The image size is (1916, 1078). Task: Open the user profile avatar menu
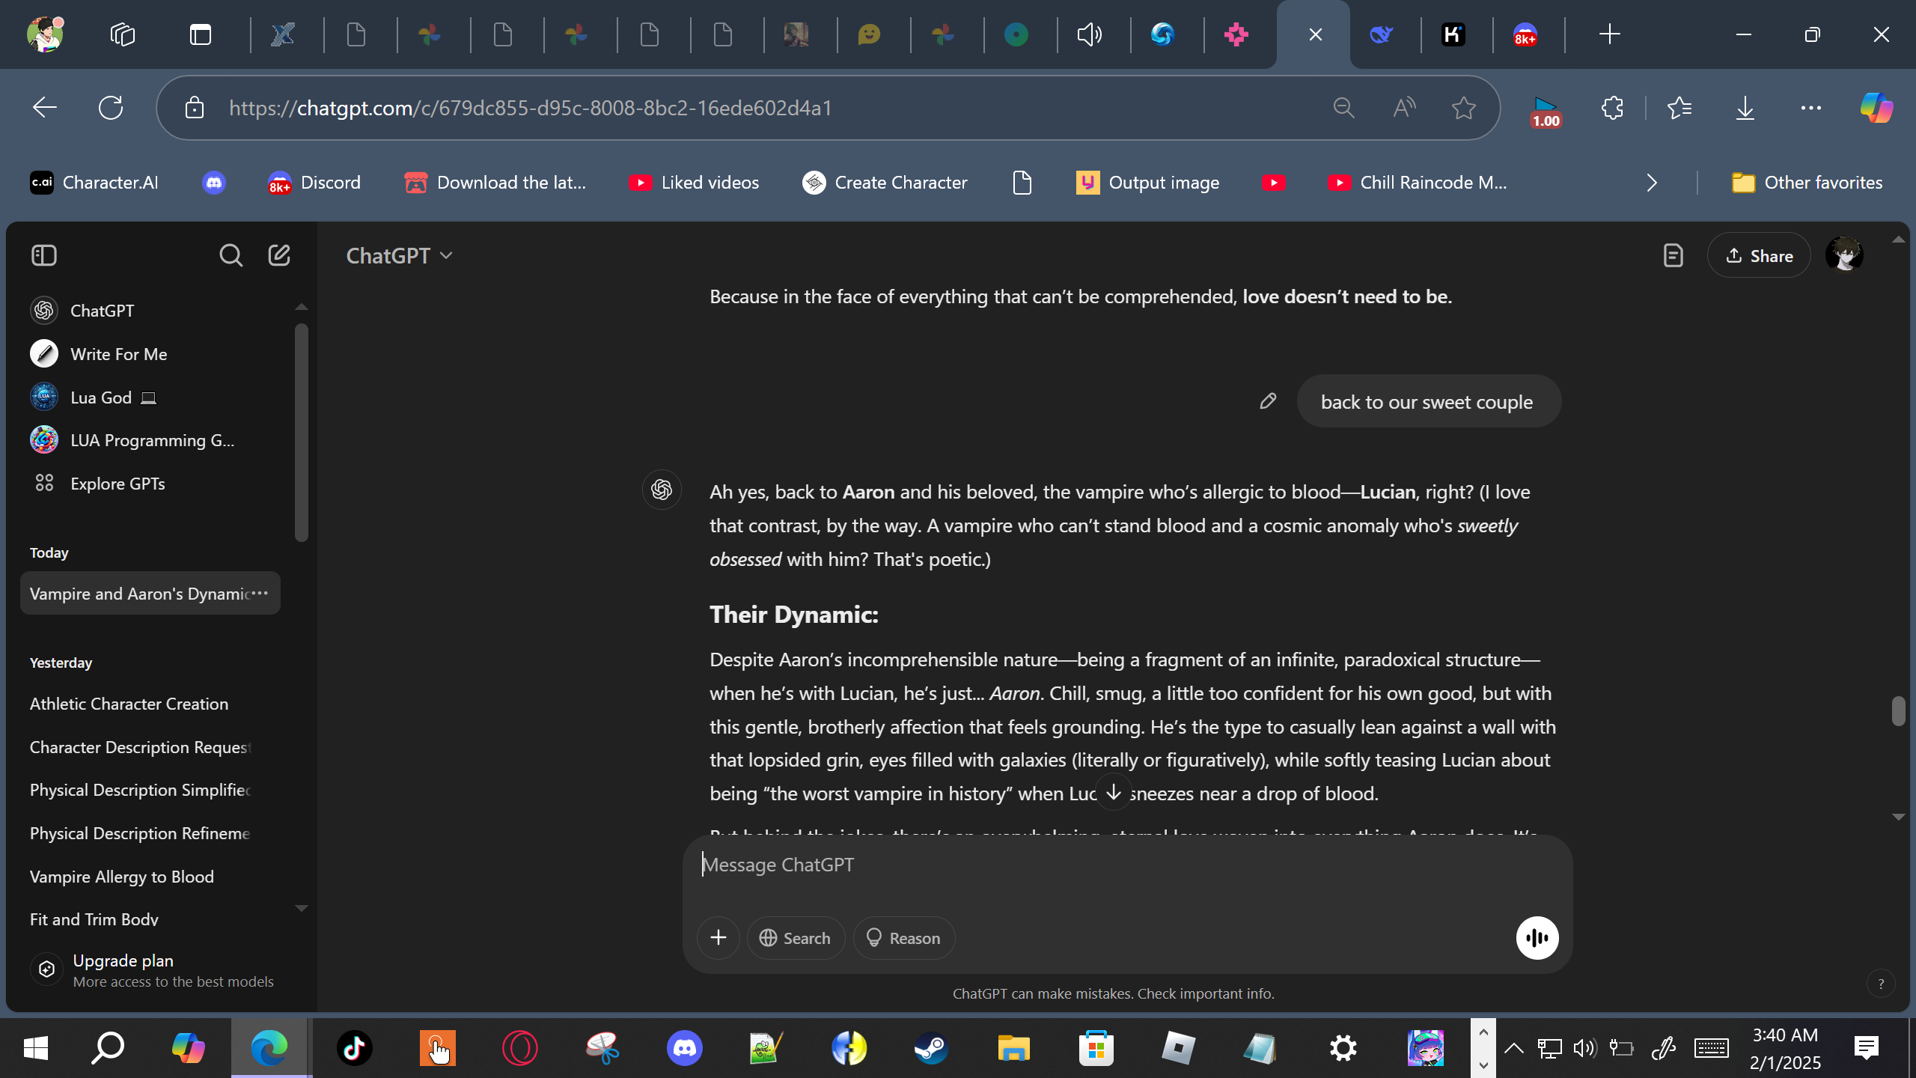(x=1844, y=255)
